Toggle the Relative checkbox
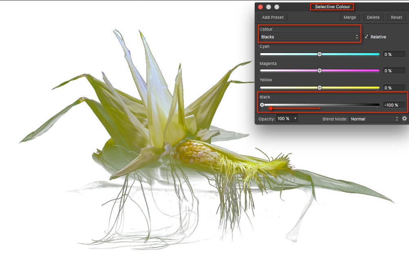The width and height of the screenshot is (409, 274). (366, 37)
